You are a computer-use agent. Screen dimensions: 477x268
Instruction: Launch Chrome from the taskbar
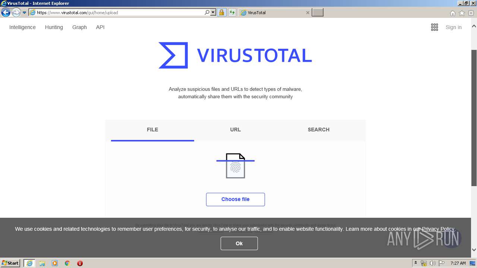pyautogui.click(x=67, y=263)
